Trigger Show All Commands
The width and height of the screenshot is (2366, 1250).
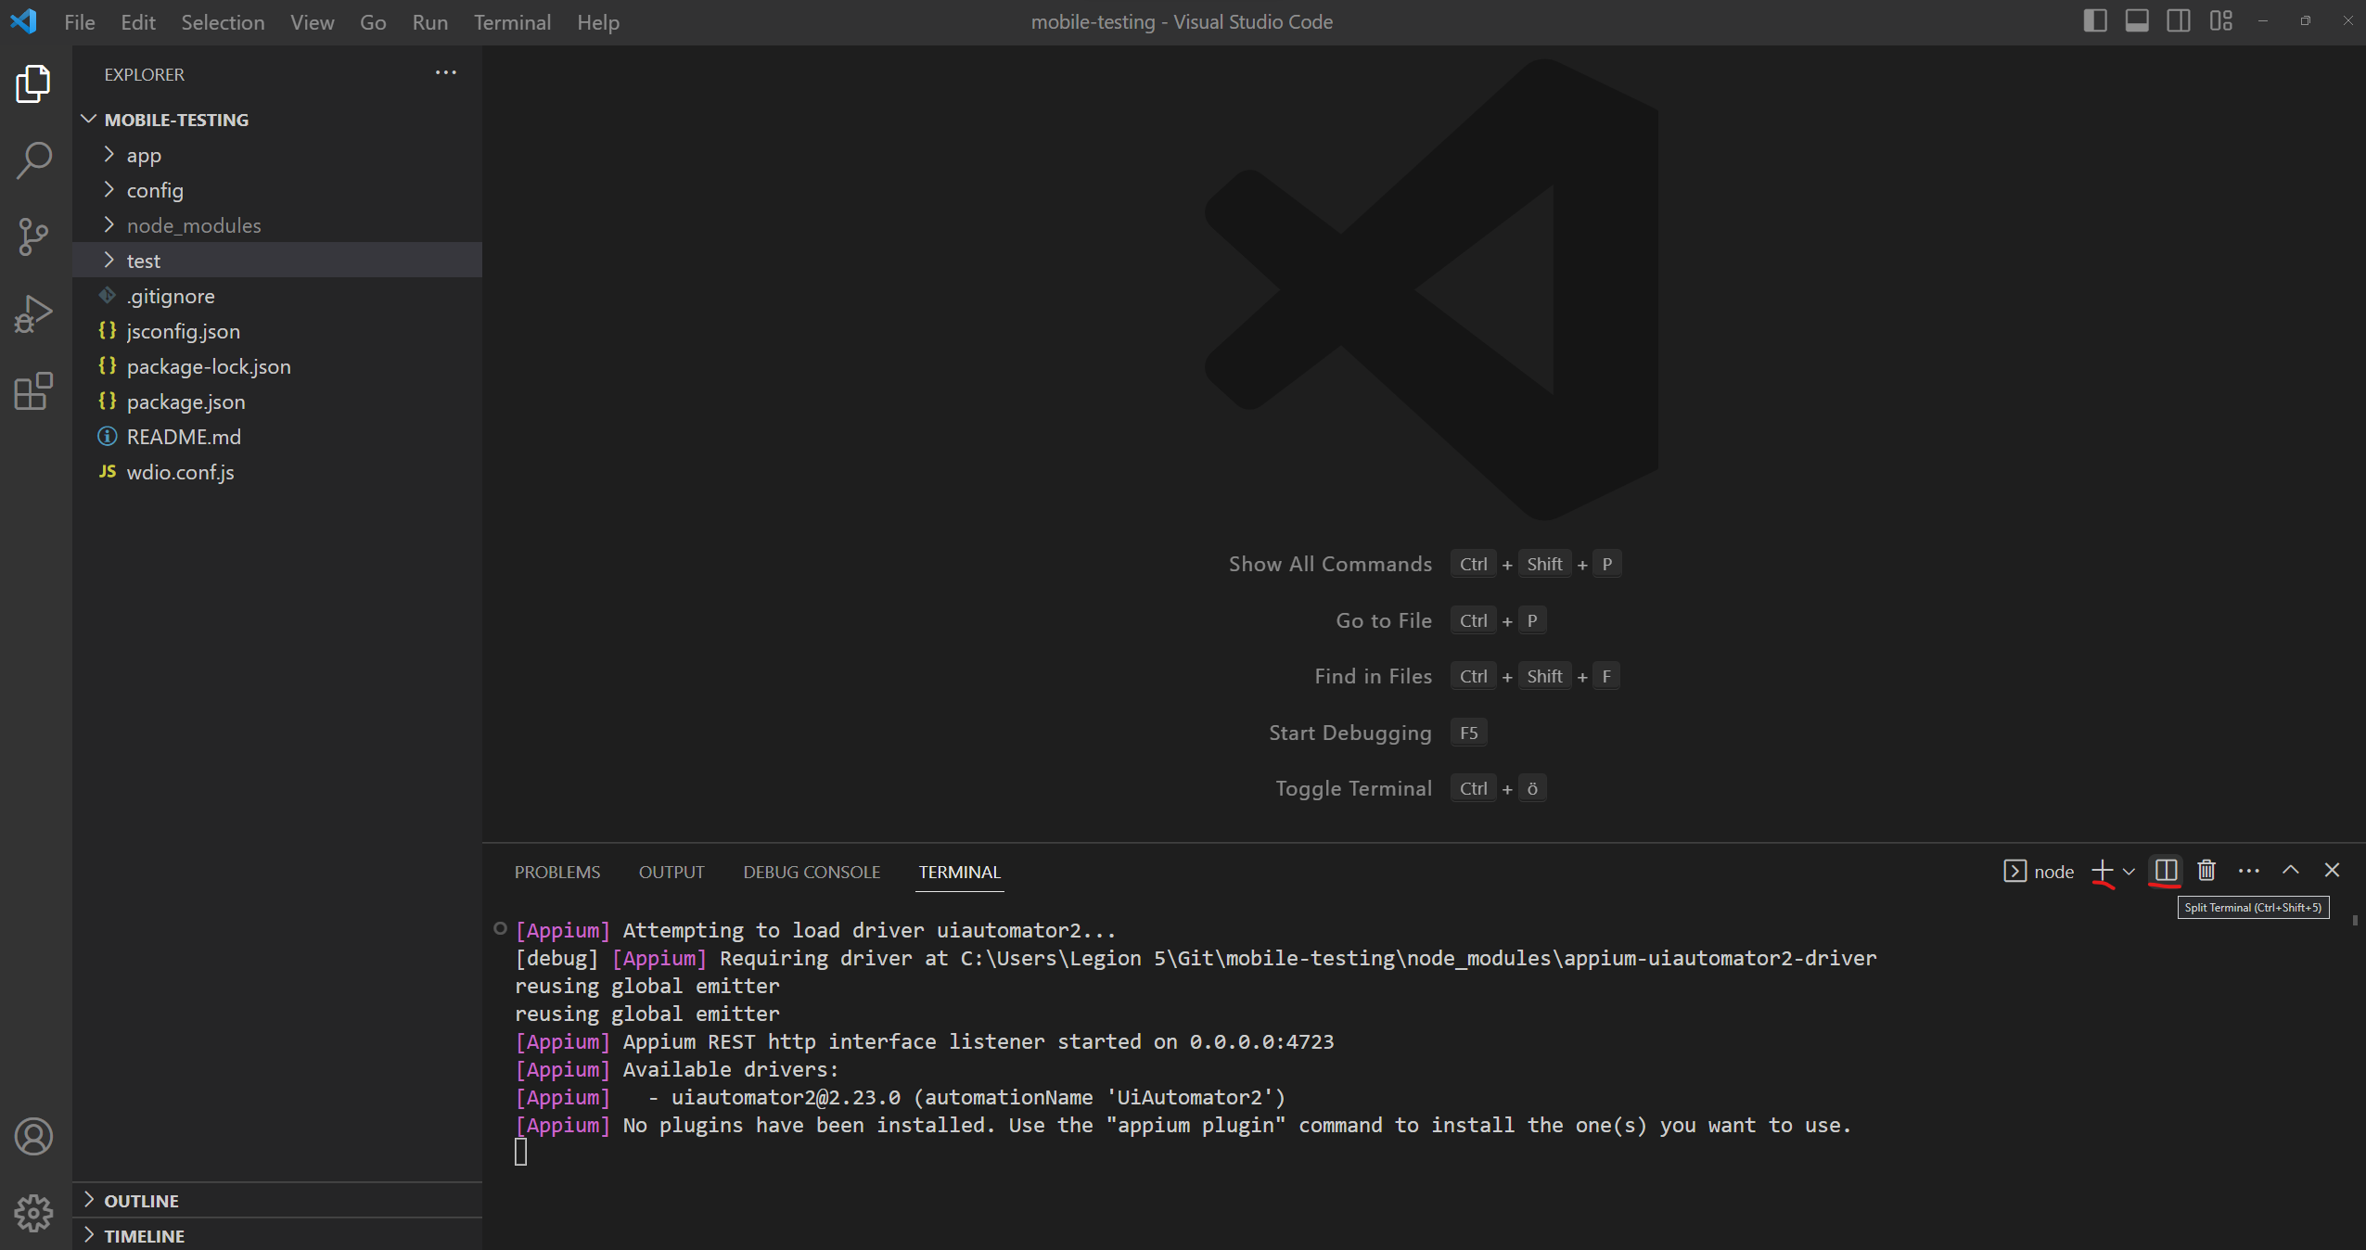tap(1330, 563)
